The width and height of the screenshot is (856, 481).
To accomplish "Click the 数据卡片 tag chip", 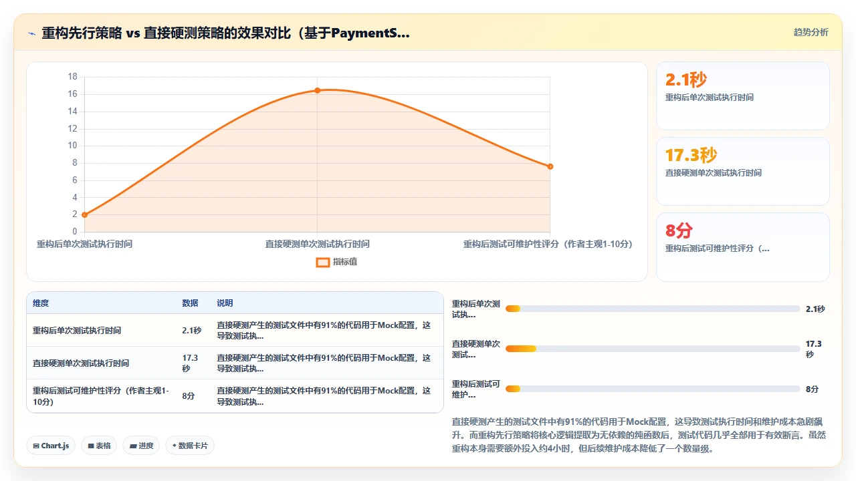I will point(190,446).
